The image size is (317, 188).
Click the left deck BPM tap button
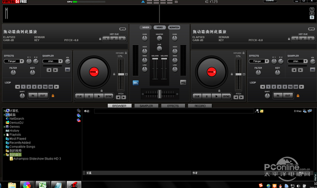click(x=122, y=29)
